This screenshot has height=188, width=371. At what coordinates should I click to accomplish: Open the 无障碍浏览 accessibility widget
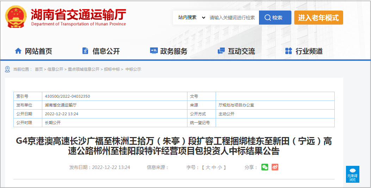click(x=352, y=174)
